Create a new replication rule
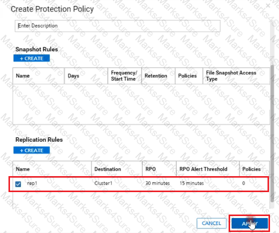279x233 pixels. [31, 150]
